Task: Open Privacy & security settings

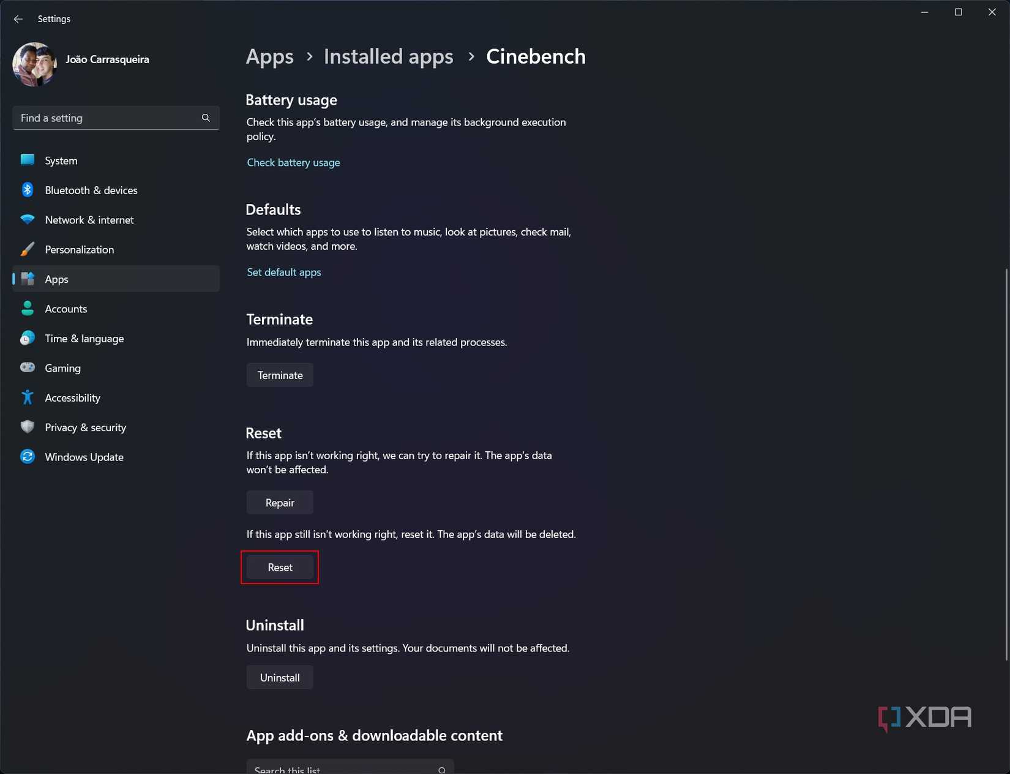Action: 85,427
